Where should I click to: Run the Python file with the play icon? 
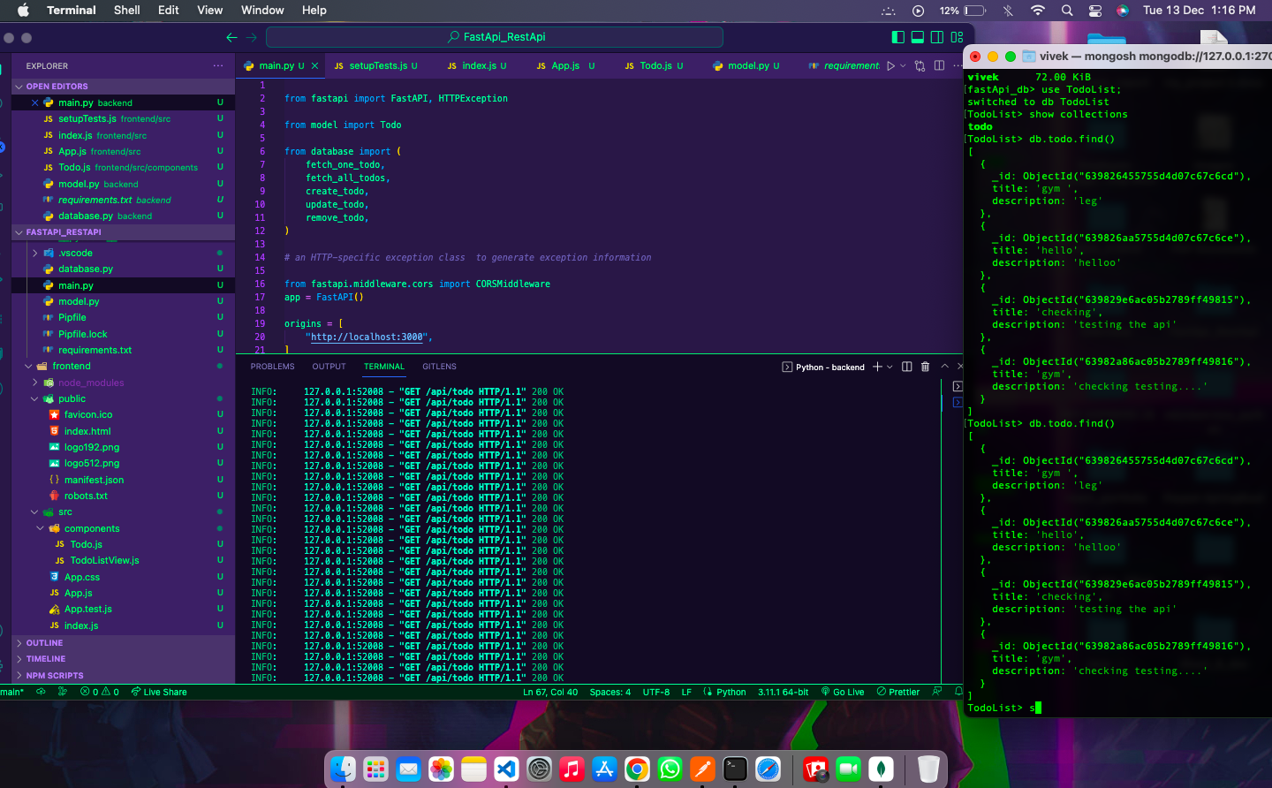click(890, 65)
